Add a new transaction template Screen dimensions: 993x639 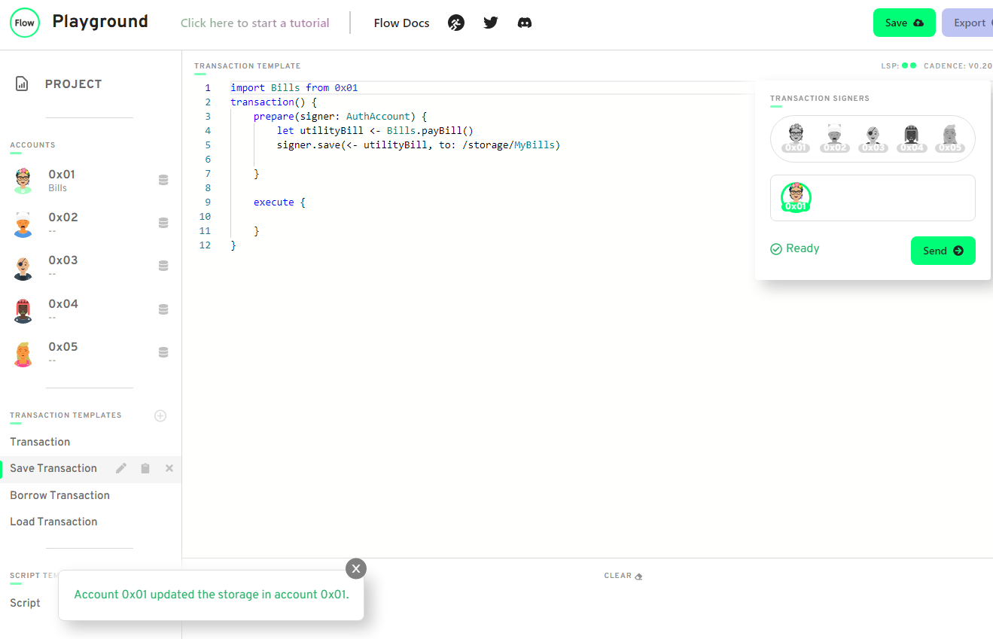pos(160,415)
